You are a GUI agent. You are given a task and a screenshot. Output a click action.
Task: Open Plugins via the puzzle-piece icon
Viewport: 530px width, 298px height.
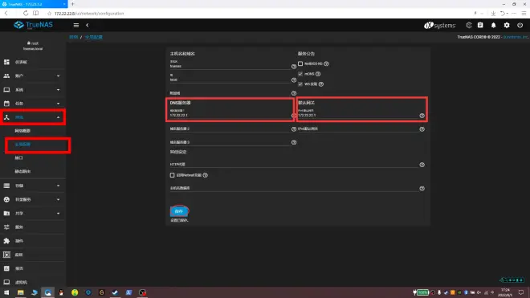tap(6, 240)
